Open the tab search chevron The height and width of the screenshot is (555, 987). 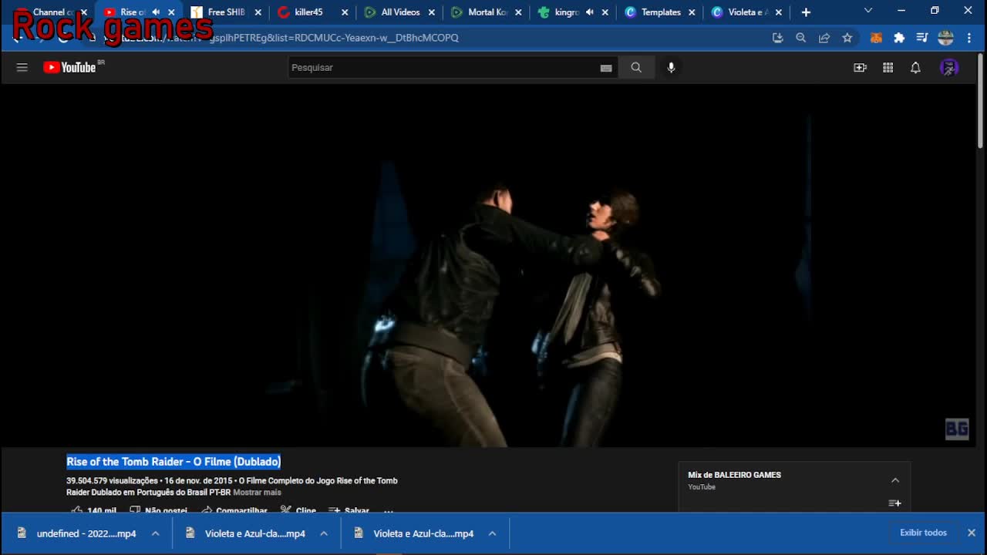click(x=868, y=11)
